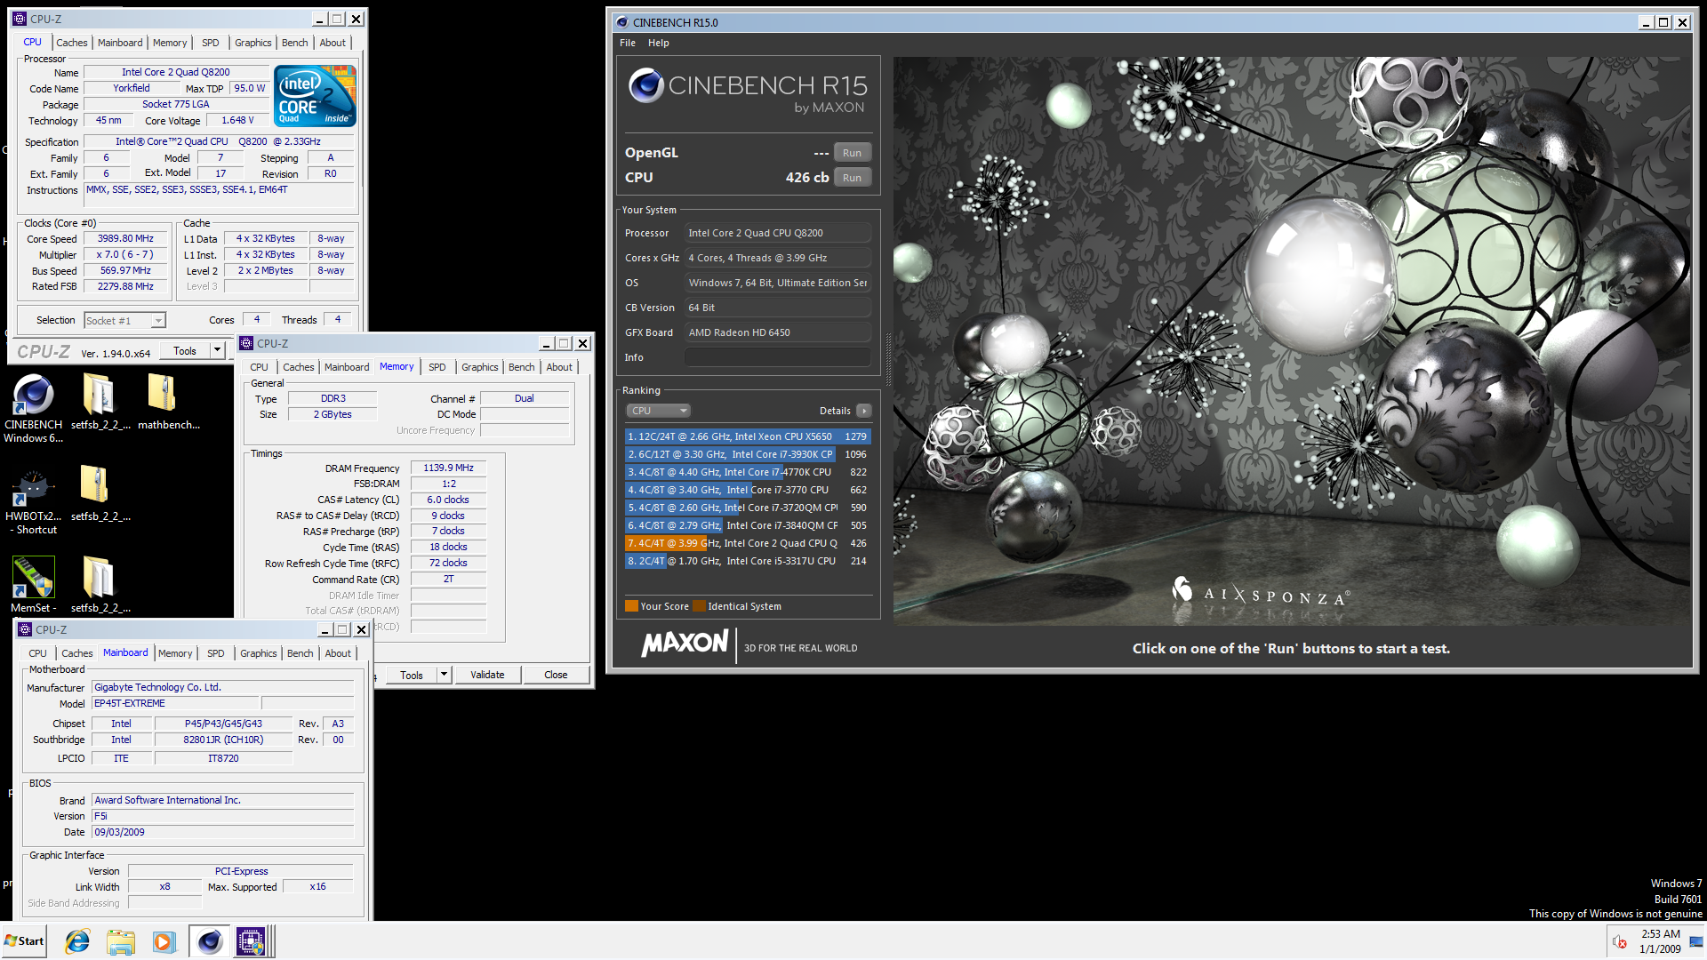Click Tools button in CPU-Z Memory window
Screen dimensions: 1707x960
coord(412,675)
